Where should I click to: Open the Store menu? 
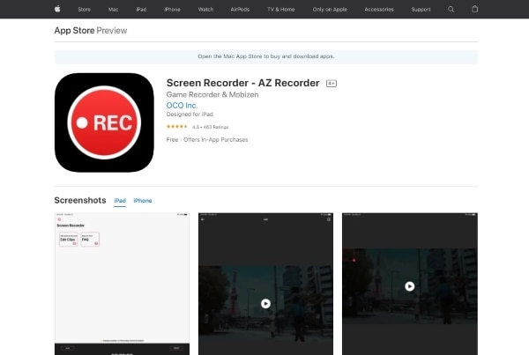click(x=85, y=10)
